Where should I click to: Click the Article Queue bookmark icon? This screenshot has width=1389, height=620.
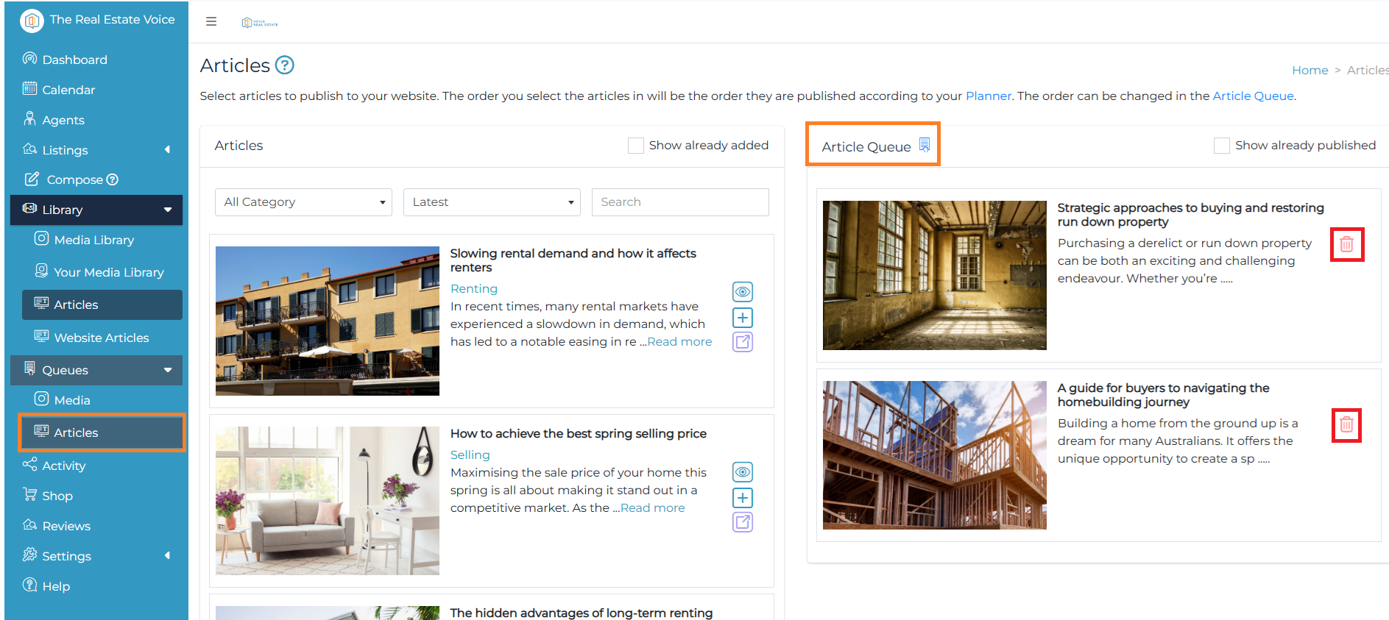point(925,145)
